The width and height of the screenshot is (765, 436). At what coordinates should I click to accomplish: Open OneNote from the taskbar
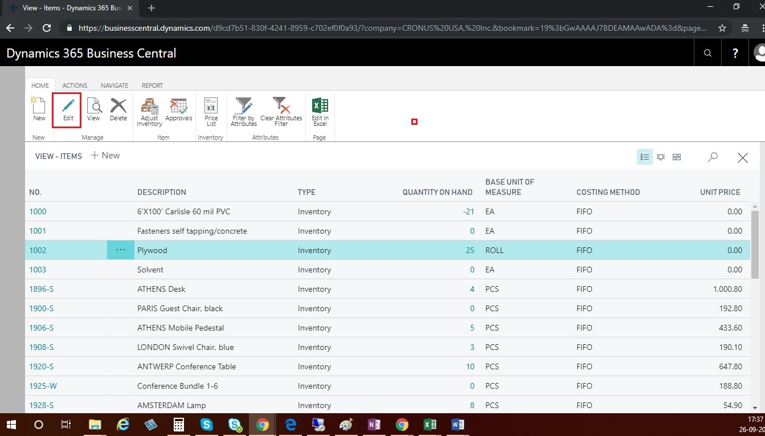(374, 425)
